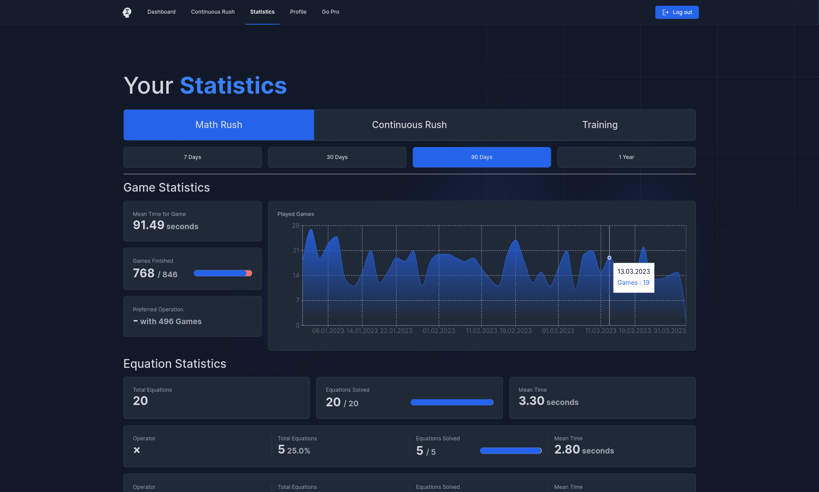Click the multiplication operator icon
This screenshot has height=492, width=819.
137,450
